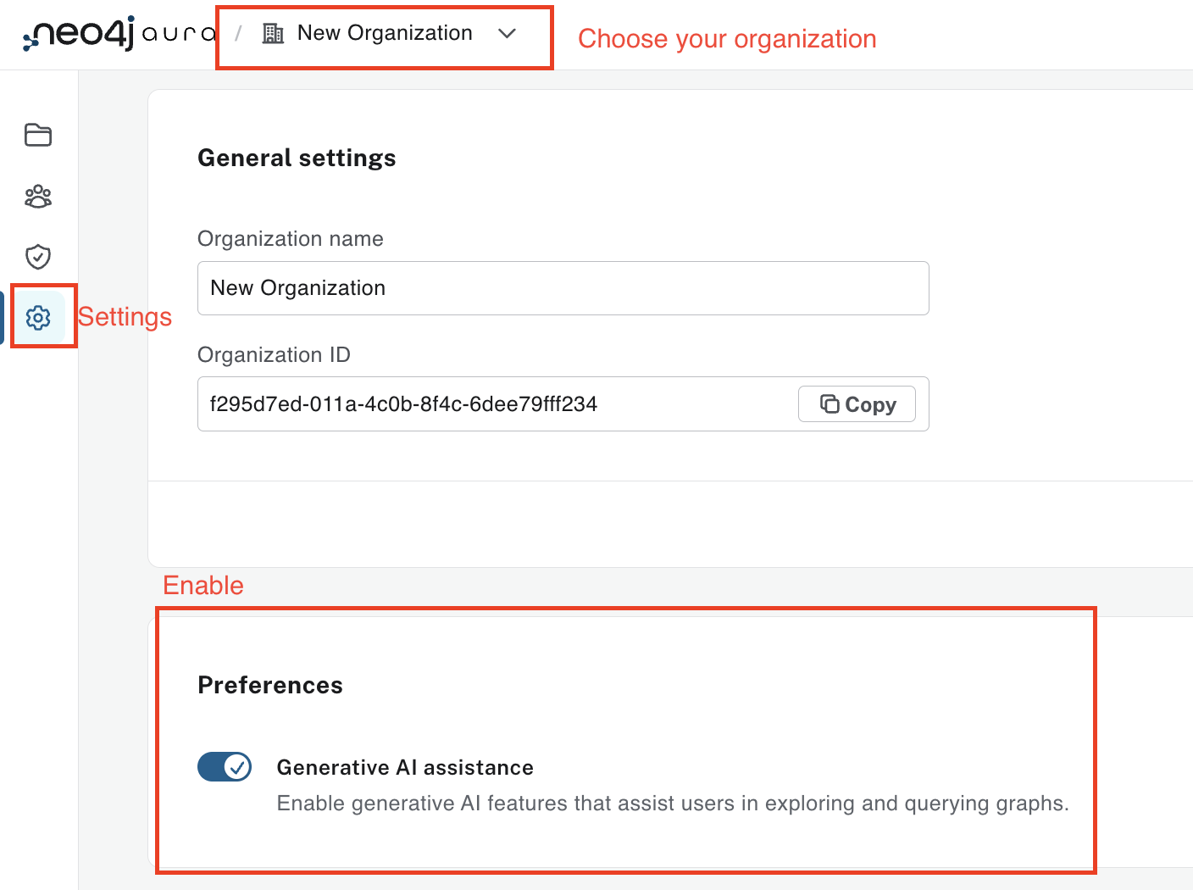Click the 'Generative AI assistance' label
The image size is (1193, 890).
[x=405, y=767]
